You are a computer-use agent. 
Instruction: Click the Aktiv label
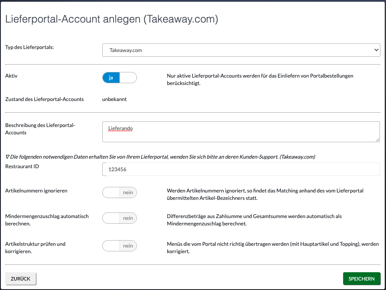11,76
